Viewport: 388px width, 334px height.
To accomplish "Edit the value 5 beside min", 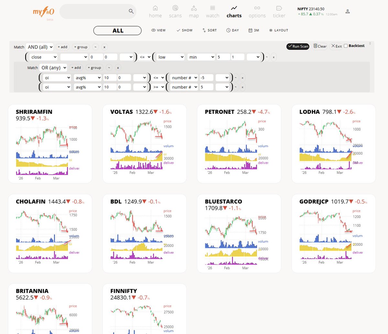I will pos(223,57).
